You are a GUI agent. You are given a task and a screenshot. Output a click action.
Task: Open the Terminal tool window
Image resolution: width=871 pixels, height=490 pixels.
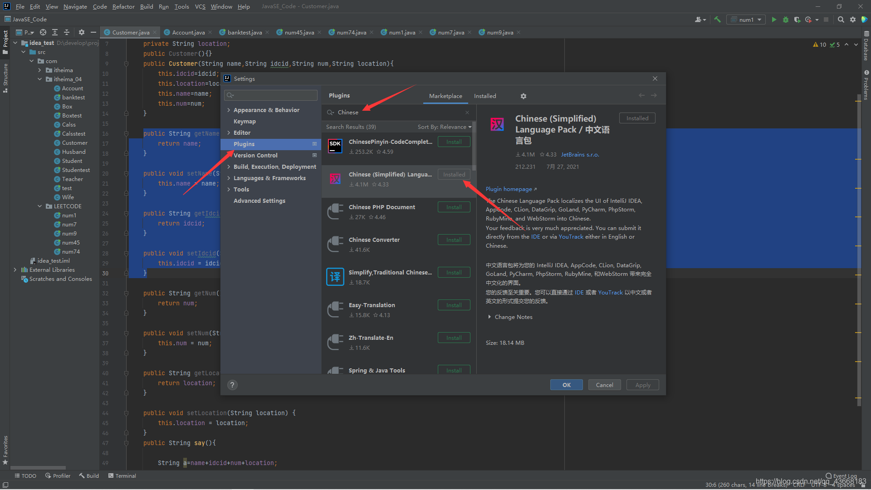[x=122, y=476]
